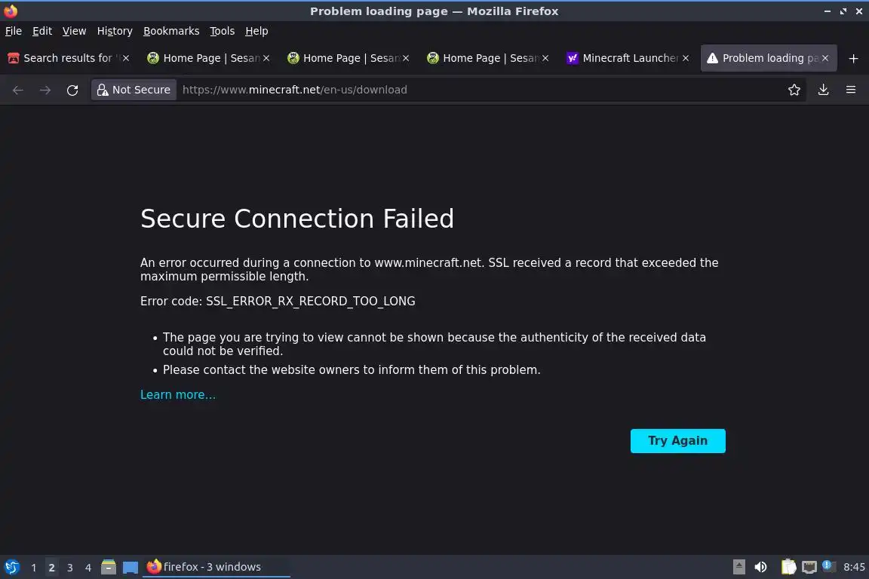Click the Try Again button
Image resolution: width=869 pixels, height=579 pixels.
tap(677, 441)
